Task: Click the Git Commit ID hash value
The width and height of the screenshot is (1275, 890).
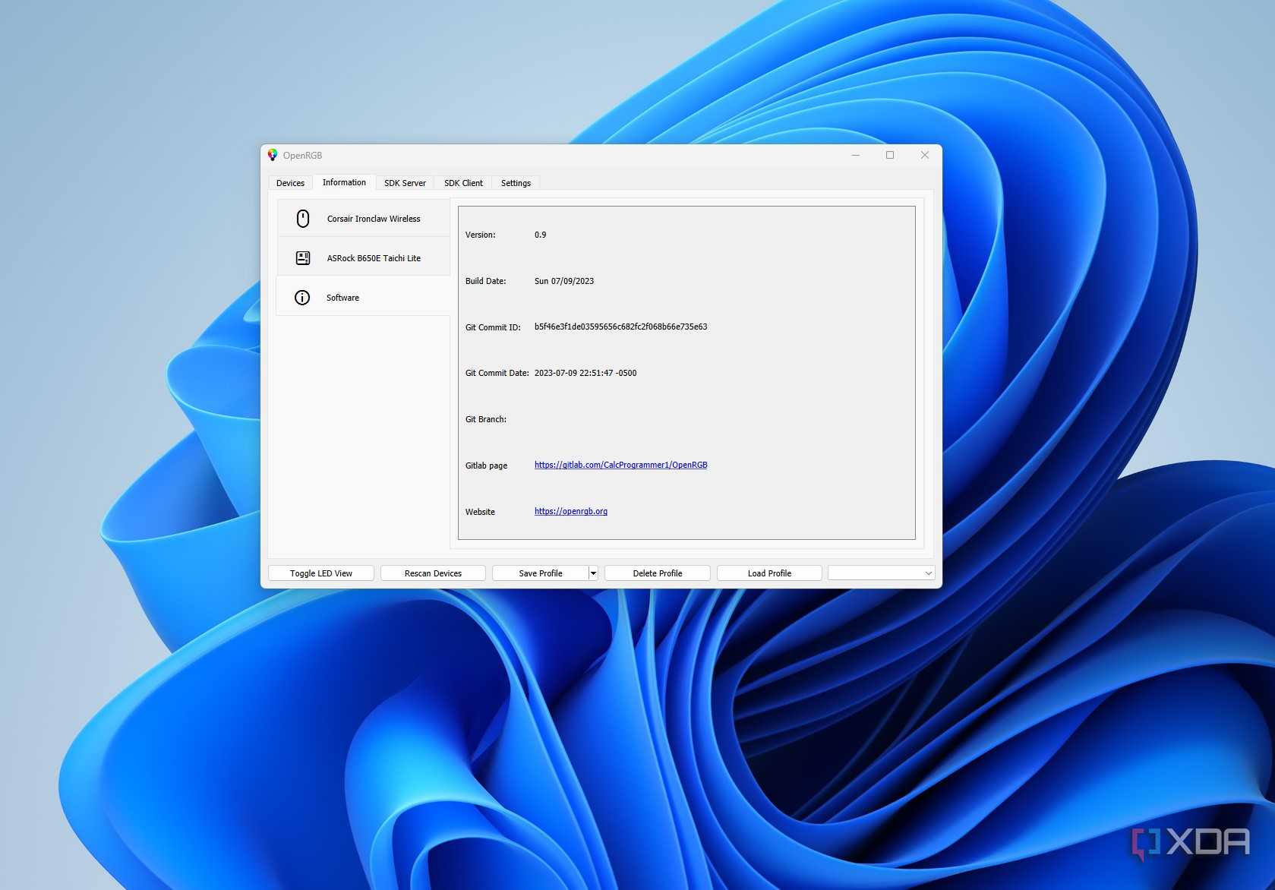Action: click(x=620, y=327)
